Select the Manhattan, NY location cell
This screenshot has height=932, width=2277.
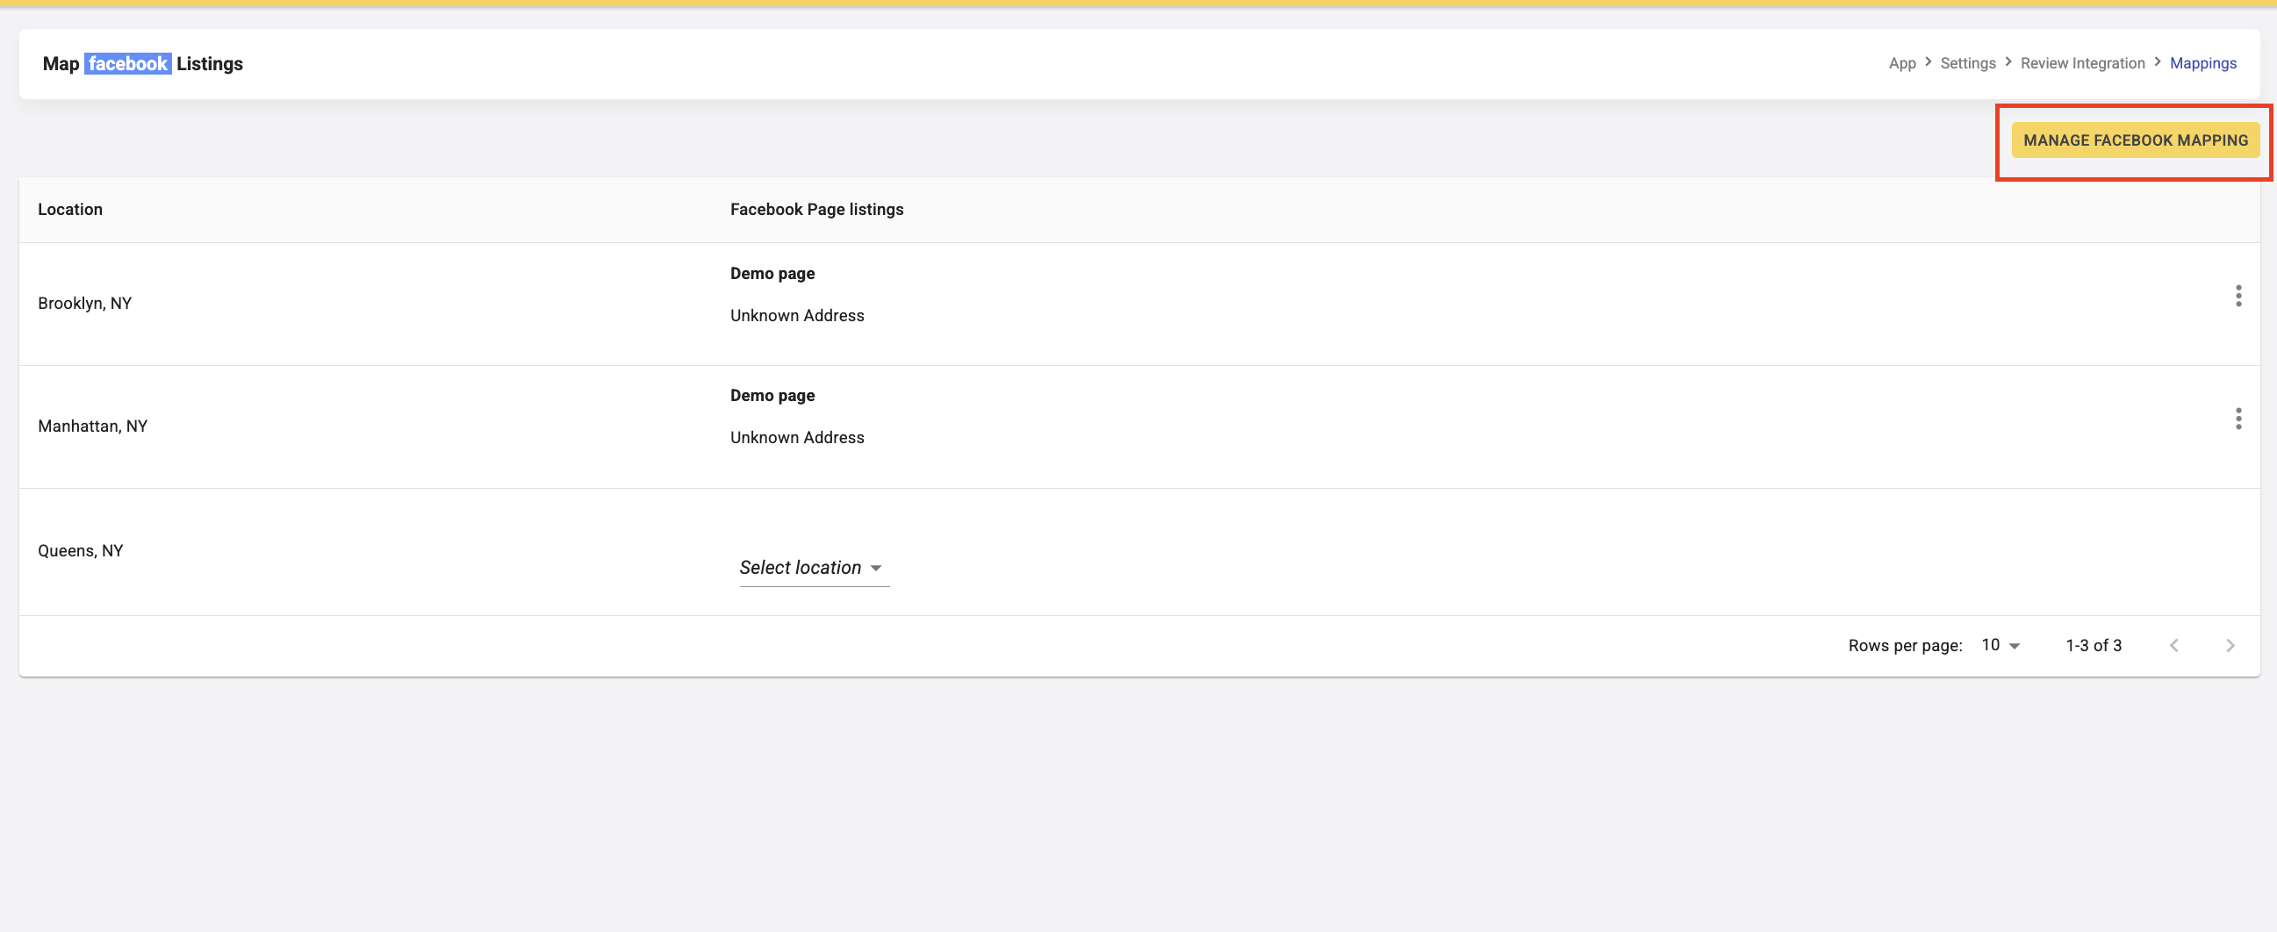coord(92,426)
